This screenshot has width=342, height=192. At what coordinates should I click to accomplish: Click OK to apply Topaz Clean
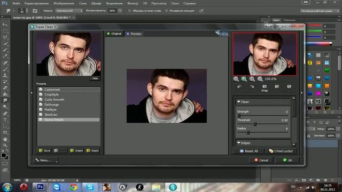click(x=287, y=160)
